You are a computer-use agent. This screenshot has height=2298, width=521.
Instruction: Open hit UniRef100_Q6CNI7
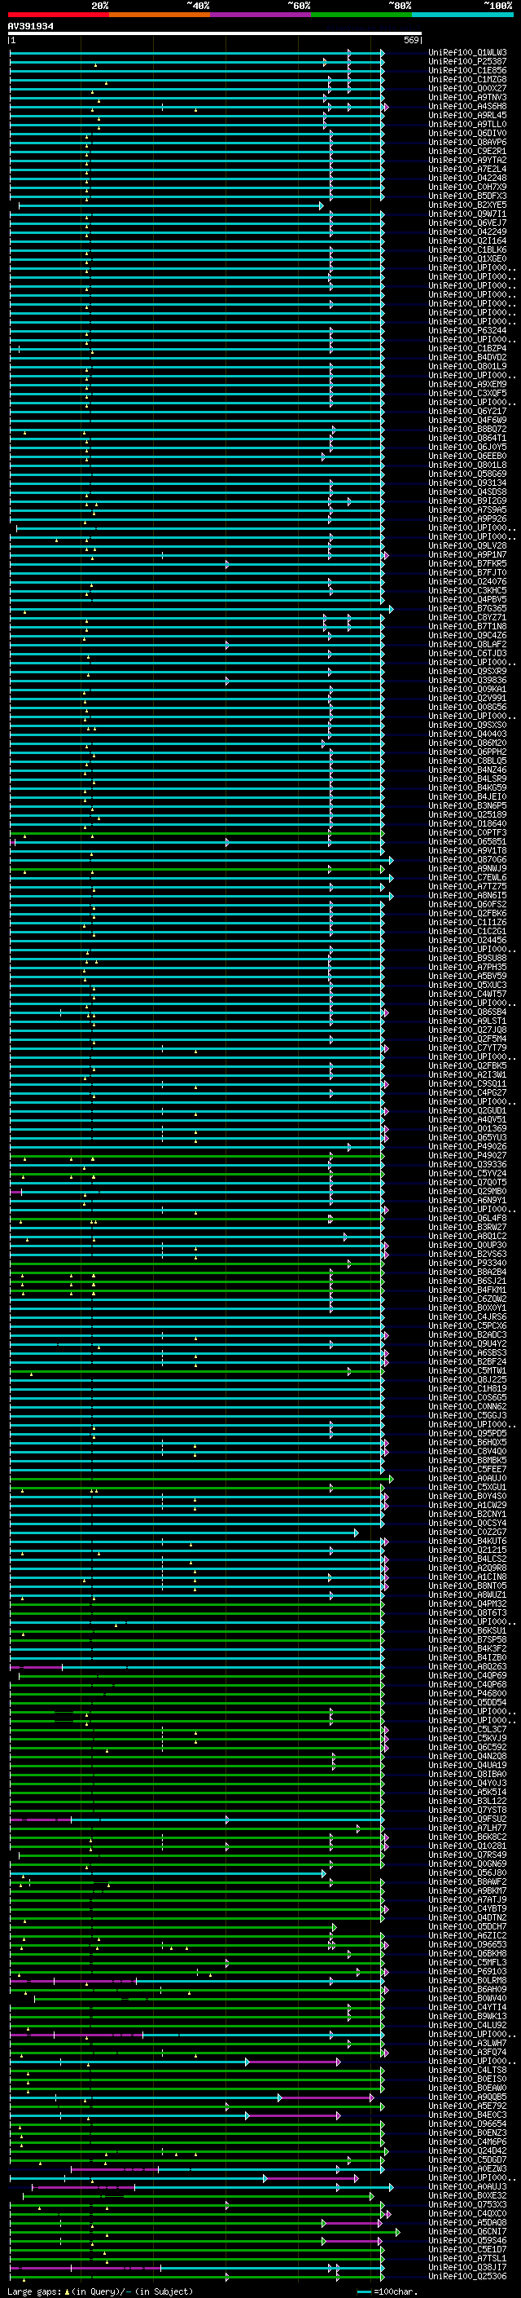coord(467,2231)
